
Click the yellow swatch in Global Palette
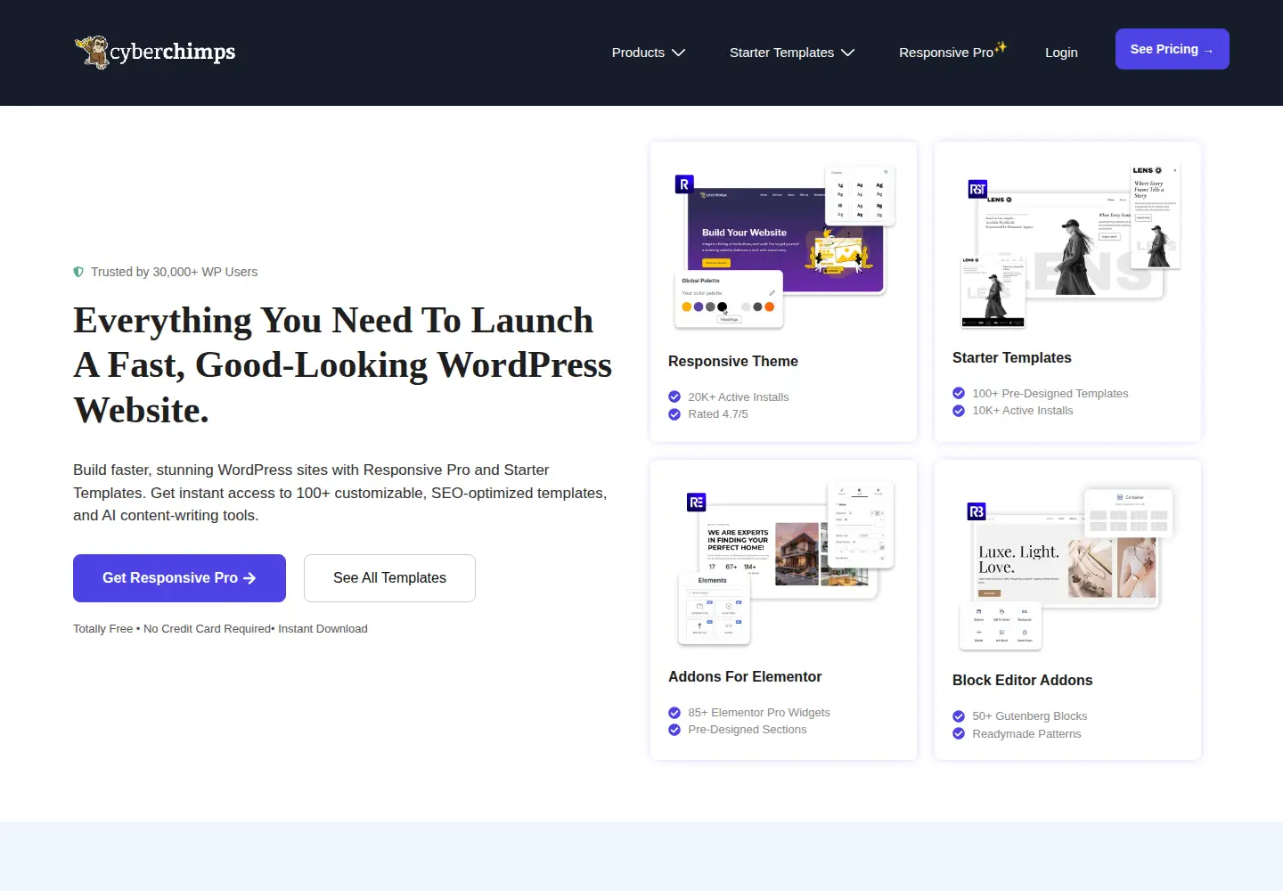click(686, 307)
